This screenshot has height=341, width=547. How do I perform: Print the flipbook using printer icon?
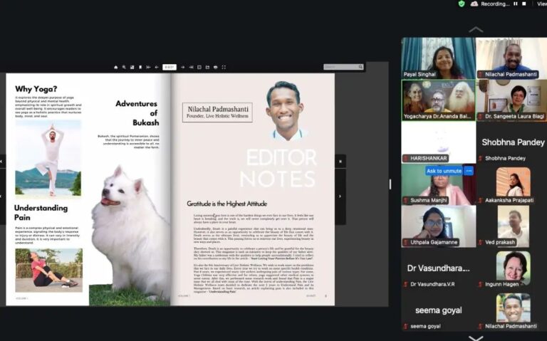coord(216,67)
